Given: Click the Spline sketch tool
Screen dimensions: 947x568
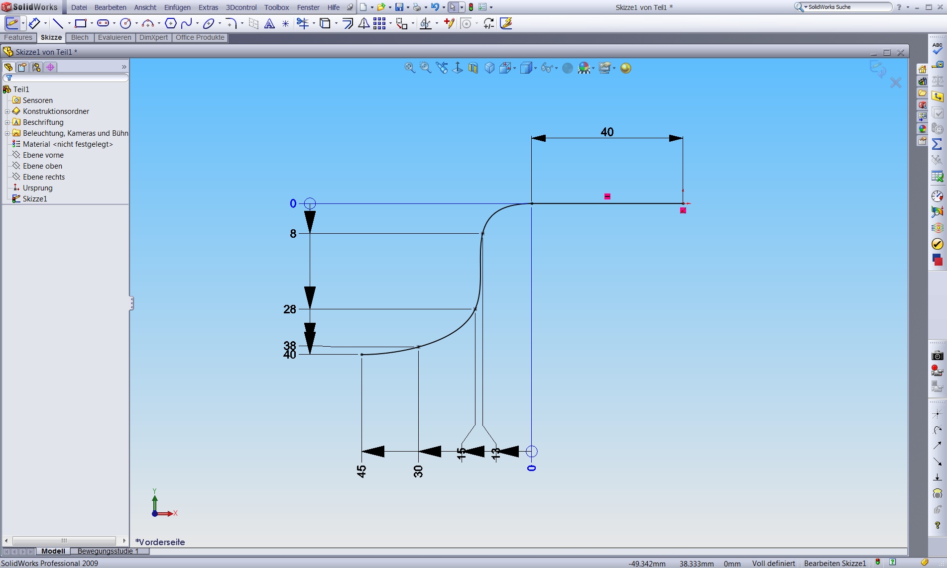Looking at the screenshot, I should [187, 23].
